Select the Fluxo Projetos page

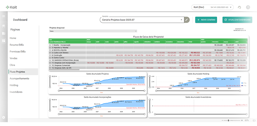coord(23,72)
